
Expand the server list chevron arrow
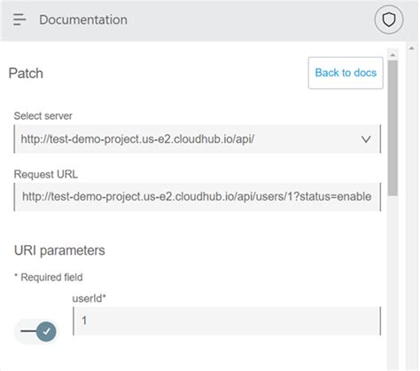coord(366,139)
